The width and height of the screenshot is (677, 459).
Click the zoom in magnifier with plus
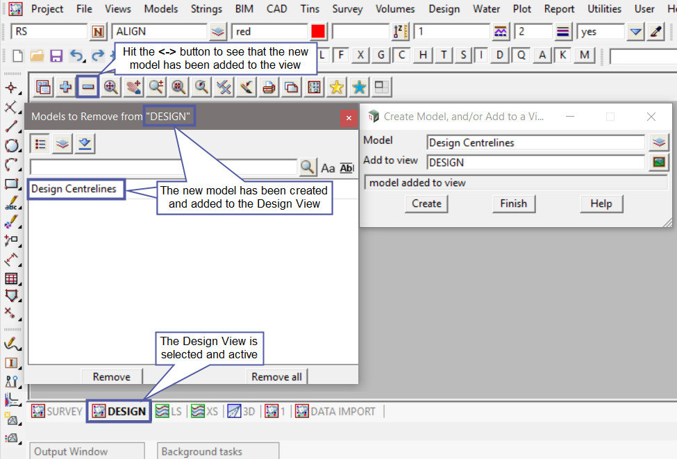(x=156, y=87)
